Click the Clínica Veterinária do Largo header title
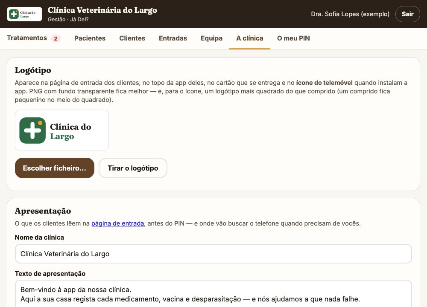 102,10
